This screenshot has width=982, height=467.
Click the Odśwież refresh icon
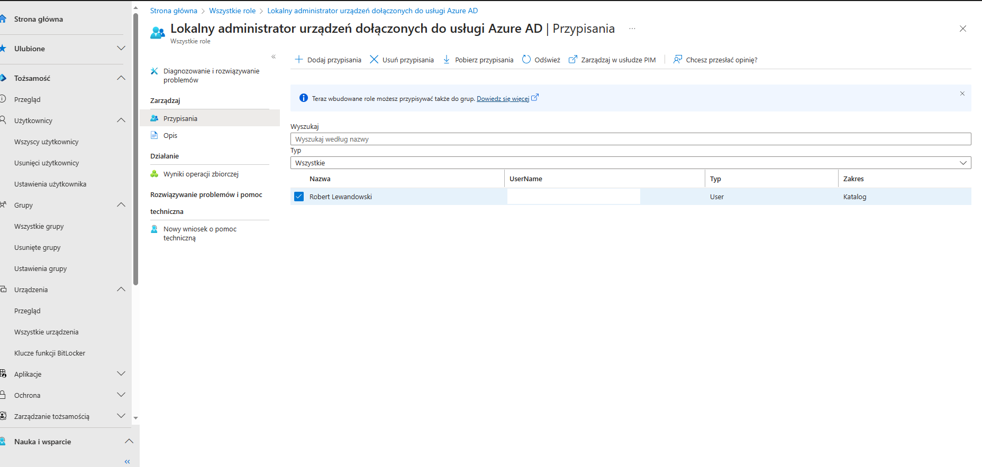point(526,60)
